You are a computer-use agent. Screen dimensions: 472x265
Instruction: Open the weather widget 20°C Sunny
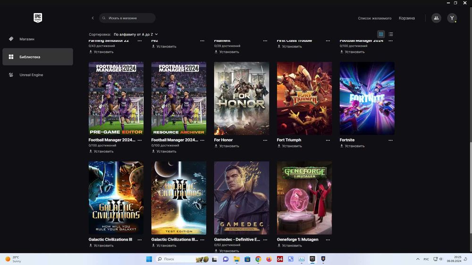[13, 259]
